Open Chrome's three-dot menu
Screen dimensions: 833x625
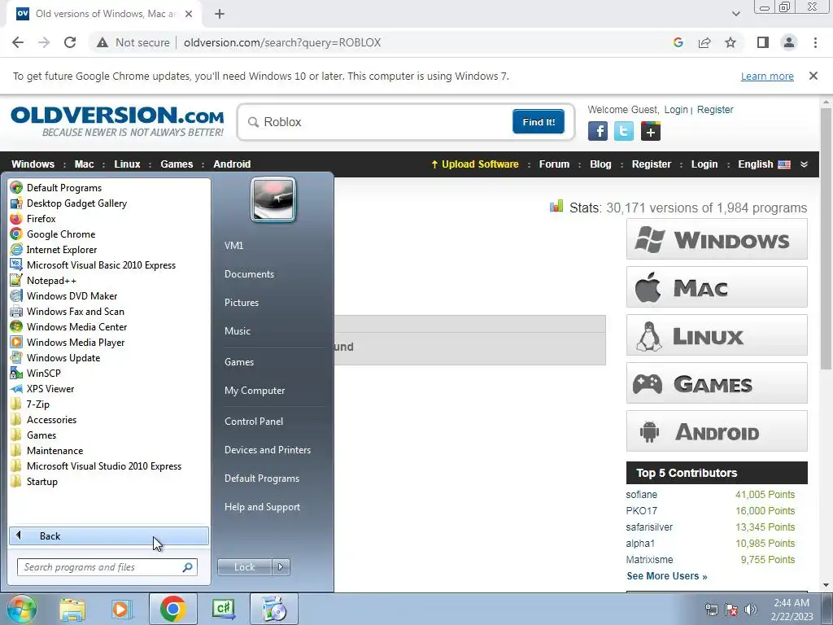point(815,42)
